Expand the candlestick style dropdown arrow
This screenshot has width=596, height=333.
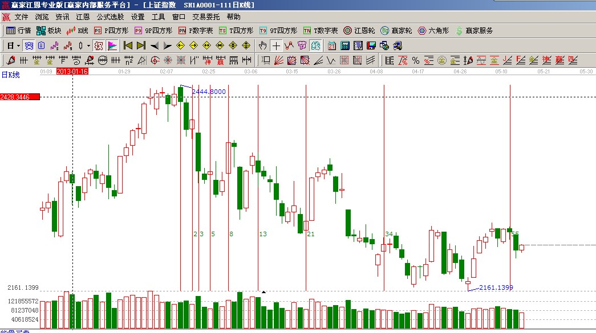tap(88, 46)
